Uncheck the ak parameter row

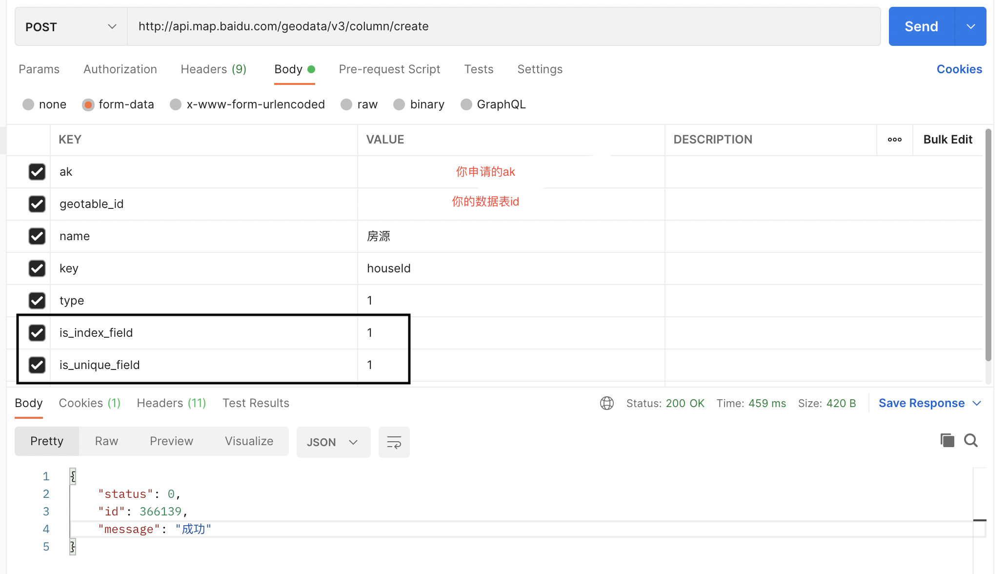[37, 172]
